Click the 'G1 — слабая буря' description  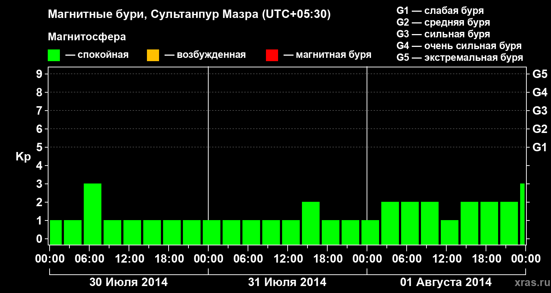pyautogui.click(x=440, y=10)
